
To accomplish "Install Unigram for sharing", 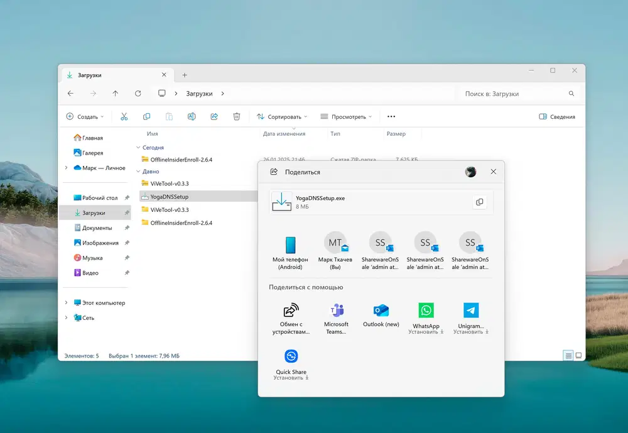I will (471, 319).
